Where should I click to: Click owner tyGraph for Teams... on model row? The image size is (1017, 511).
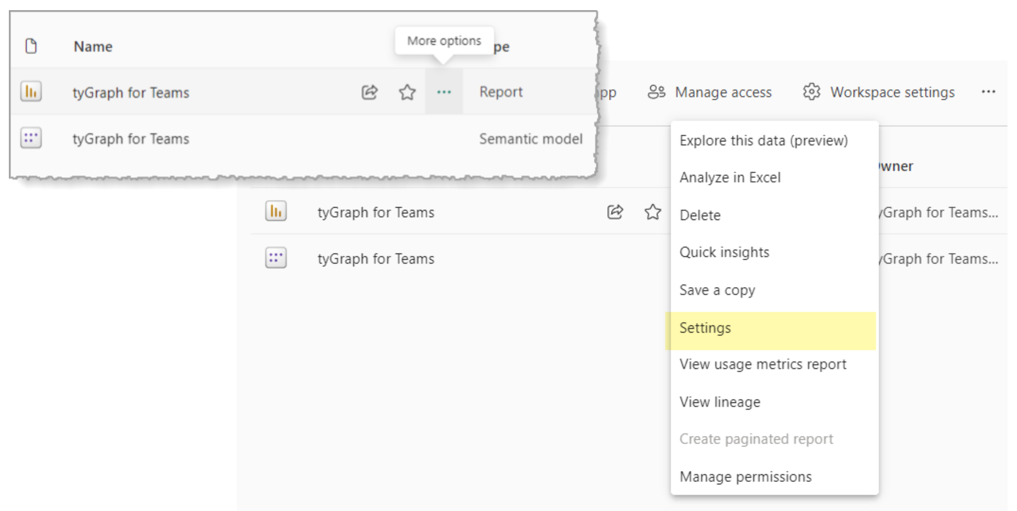click(x=939, y=259)
